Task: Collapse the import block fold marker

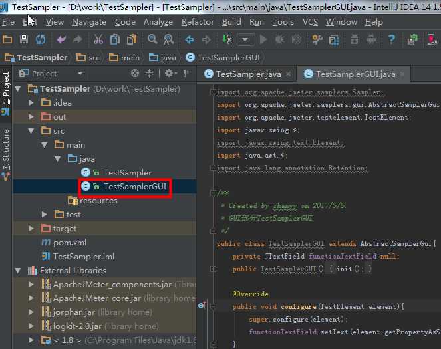Action: click(213, 92)
